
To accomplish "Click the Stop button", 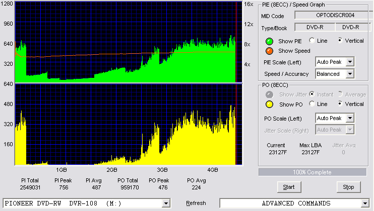I will click(x=348, y=187).
